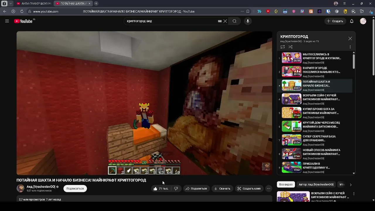This screenshot has width=375, height=211.
Task: Bookmark this page in address bar
Action: click(248, 11)
